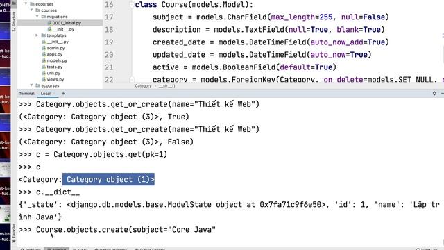Screen dimensions: 444x250
Task: Collapse the courses folder arrow
Action: pyautogui.click(x=32, y=10)
